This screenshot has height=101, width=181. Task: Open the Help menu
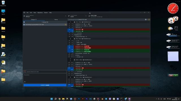pos(50,13)
